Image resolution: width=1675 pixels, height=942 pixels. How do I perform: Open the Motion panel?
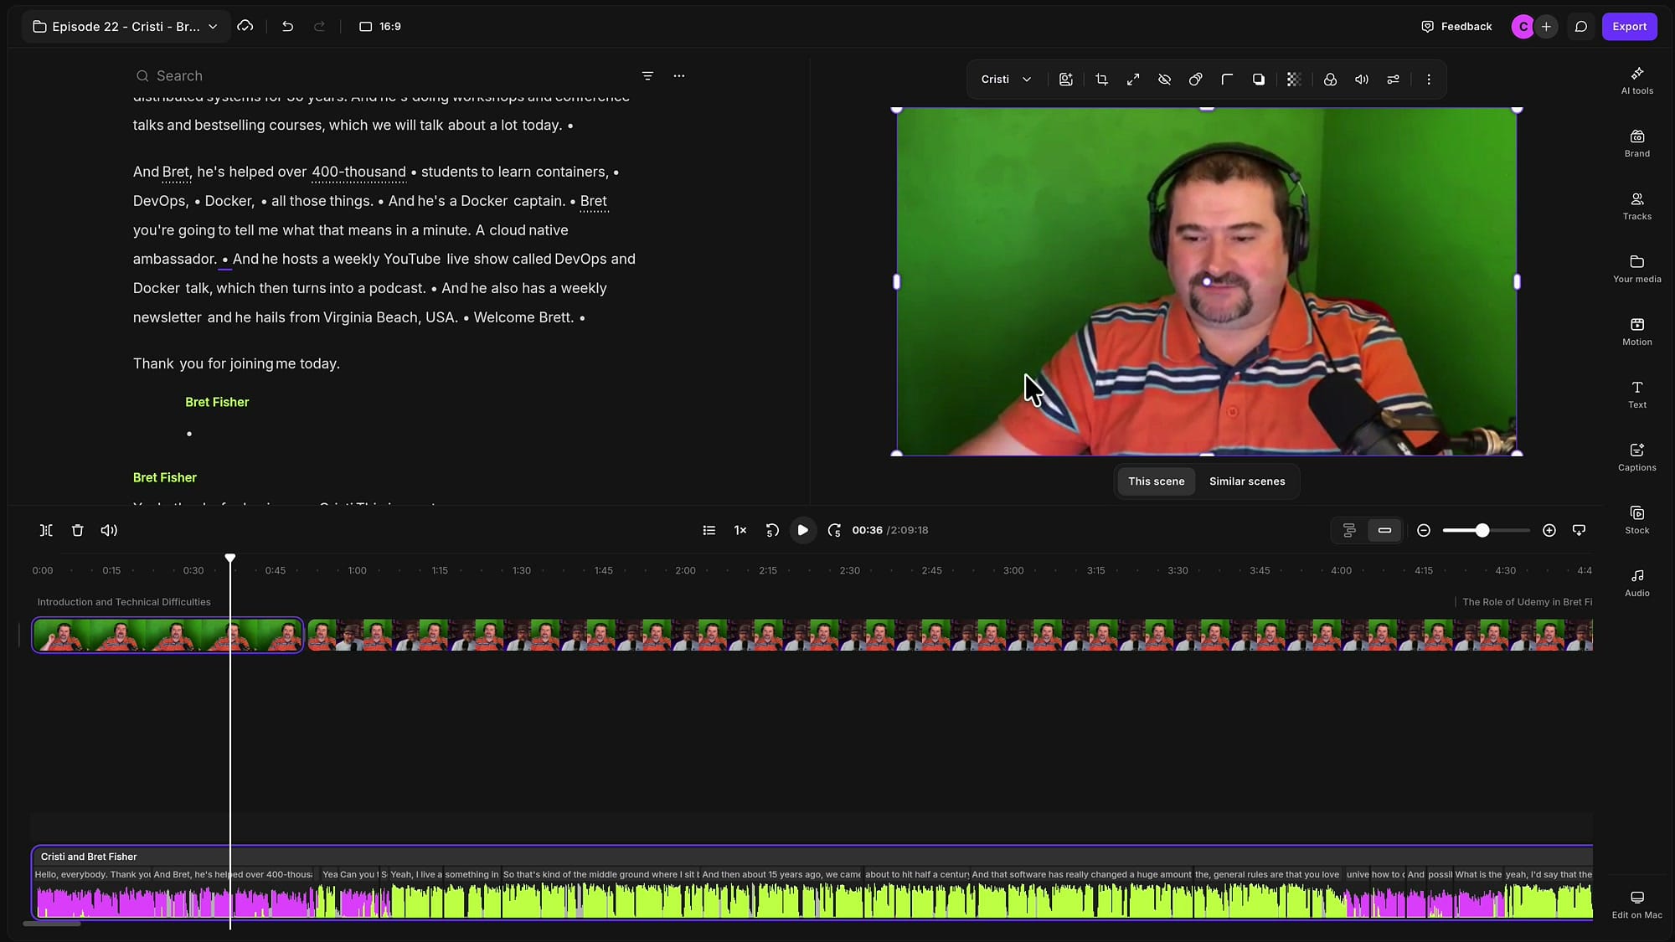1636,332
